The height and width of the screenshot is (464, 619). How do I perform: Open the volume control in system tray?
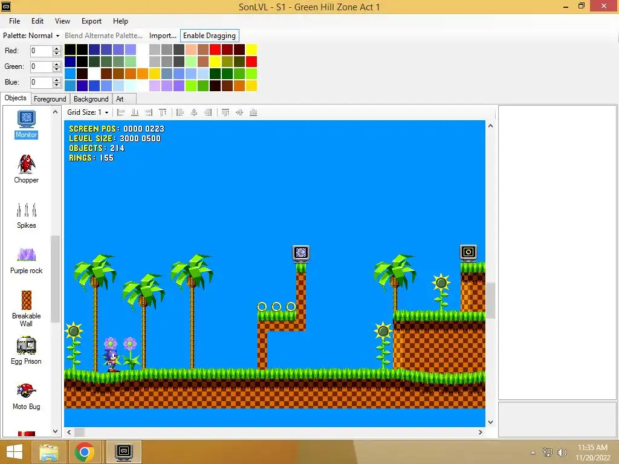click(x=562, y=453)
